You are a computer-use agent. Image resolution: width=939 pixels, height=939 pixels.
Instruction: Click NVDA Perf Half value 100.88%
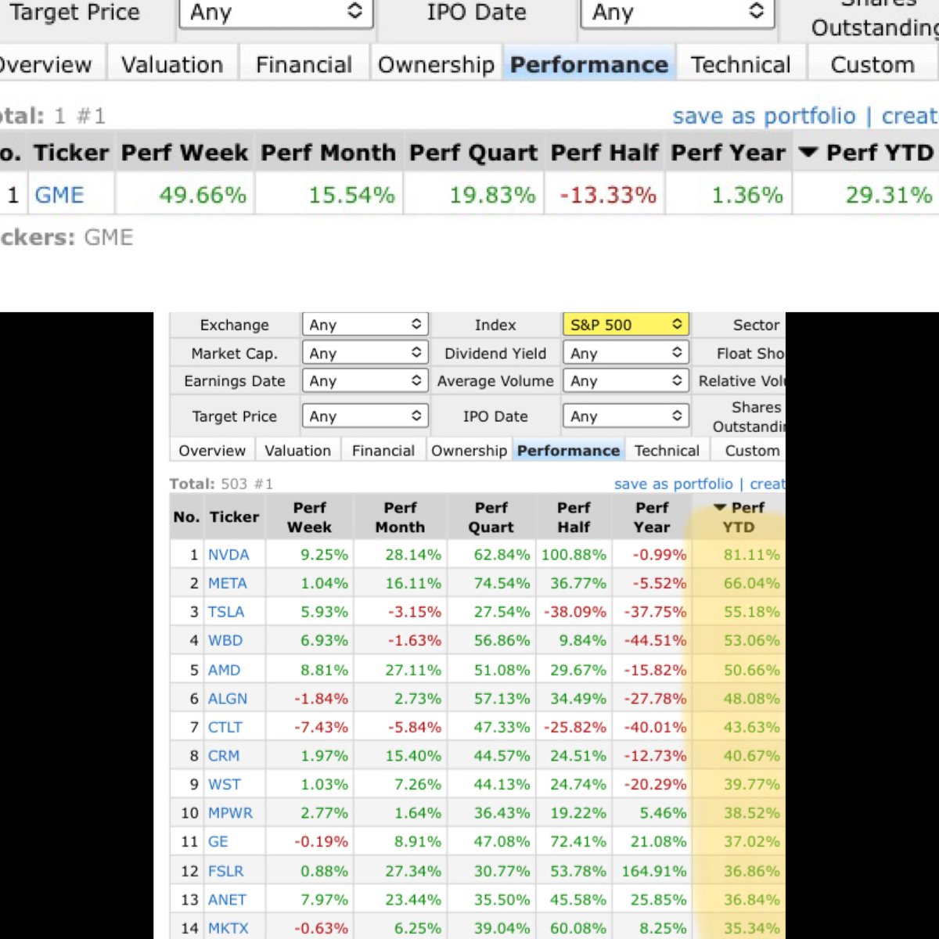click(574, 555)
